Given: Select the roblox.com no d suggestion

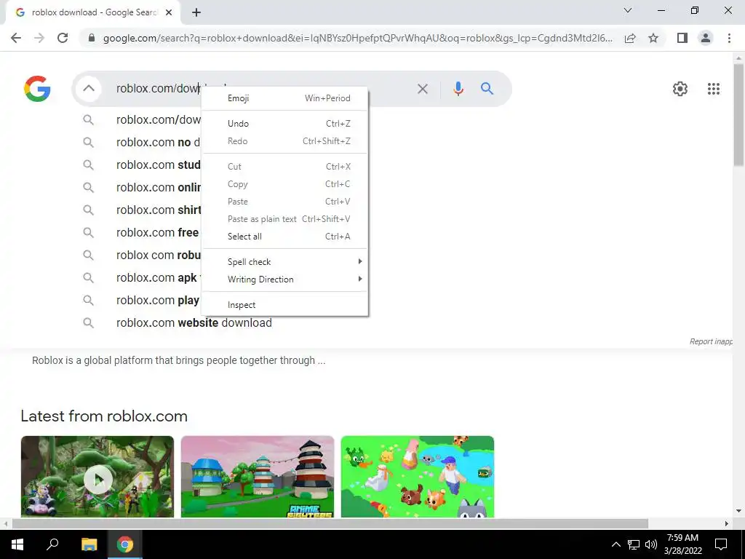Looking at the screenshot, I should [x=159, y=142].
